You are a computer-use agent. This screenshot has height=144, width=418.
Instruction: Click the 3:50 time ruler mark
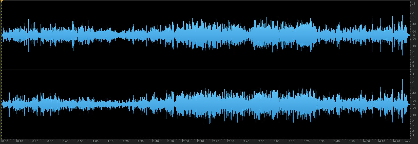pyautogui.click(x=352, y=141)
